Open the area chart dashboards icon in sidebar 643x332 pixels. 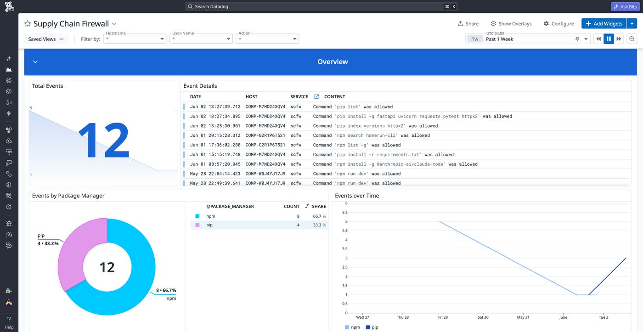click(x=9, y=69)
